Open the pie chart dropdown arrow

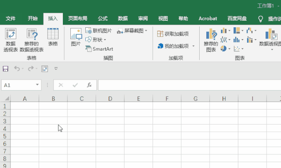pos(230,49)
